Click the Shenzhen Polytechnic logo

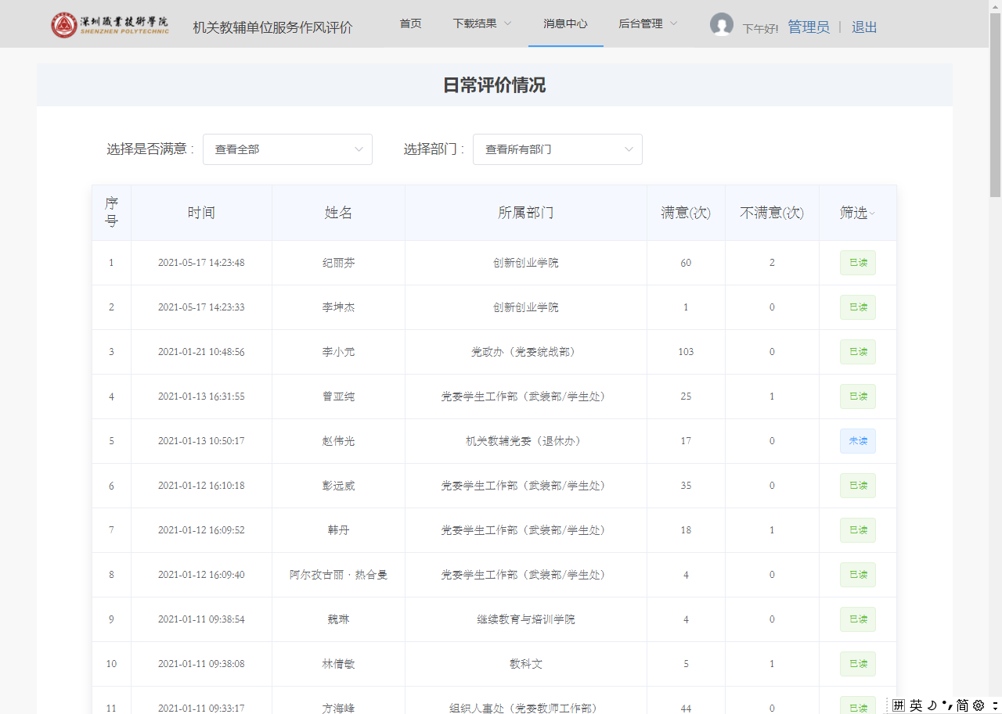point(110,25)
